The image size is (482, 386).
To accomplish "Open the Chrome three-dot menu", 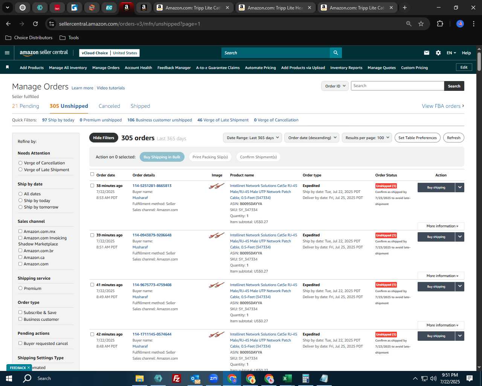I will tap(473, 24).
